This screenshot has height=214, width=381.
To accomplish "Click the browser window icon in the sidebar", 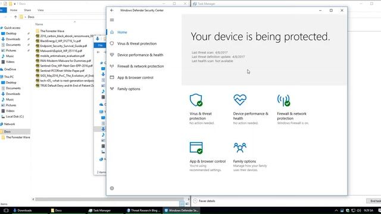I will click(112, 77).
